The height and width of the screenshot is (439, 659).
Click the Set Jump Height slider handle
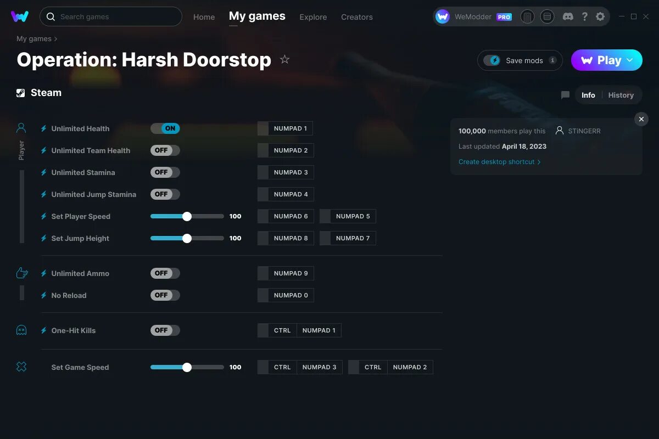click(187, 238)
